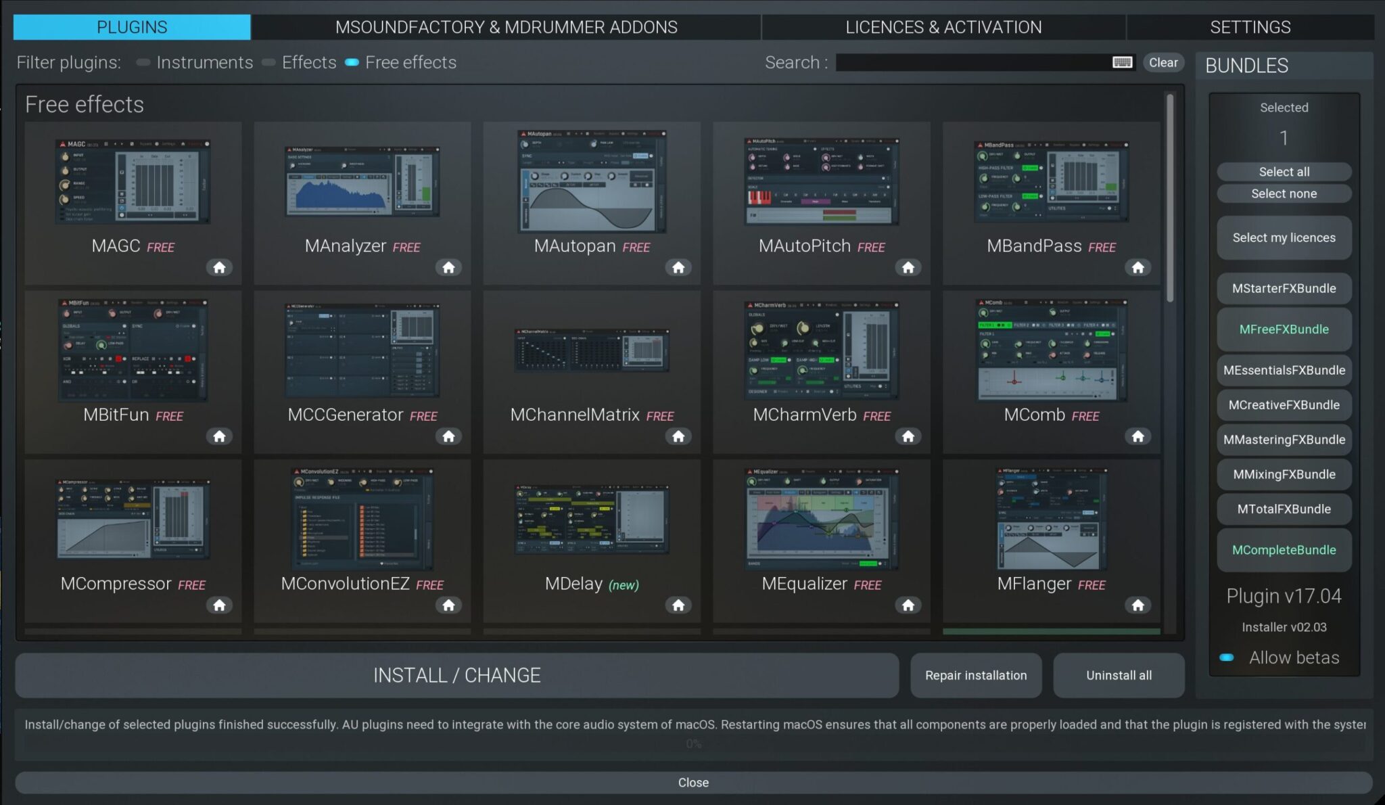
Task: Switch to the Settings tab
Action: (x=1250, y=27)
